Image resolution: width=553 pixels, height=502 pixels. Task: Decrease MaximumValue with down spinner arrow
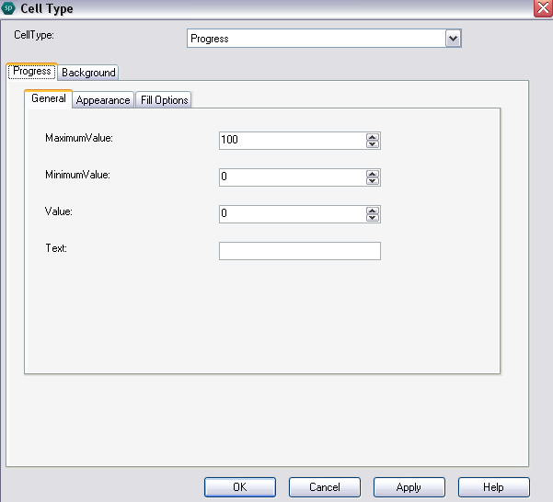click(373, 144)
